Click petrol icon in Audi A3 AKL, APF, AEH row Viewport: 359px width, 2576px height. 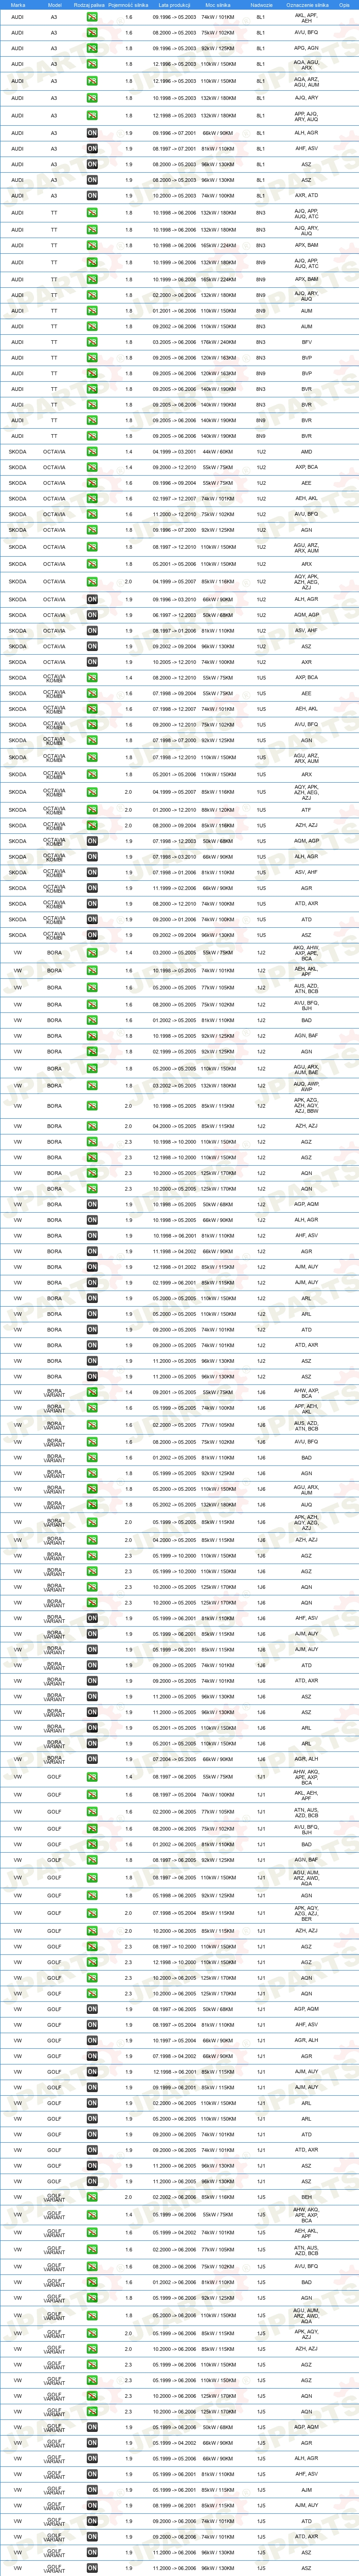tap(92, 17)
